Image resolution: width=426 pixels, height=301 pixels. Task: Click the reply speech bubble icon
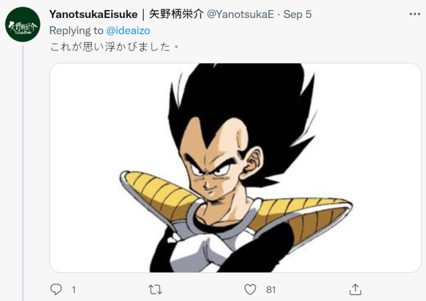click(x=56, y=289)
